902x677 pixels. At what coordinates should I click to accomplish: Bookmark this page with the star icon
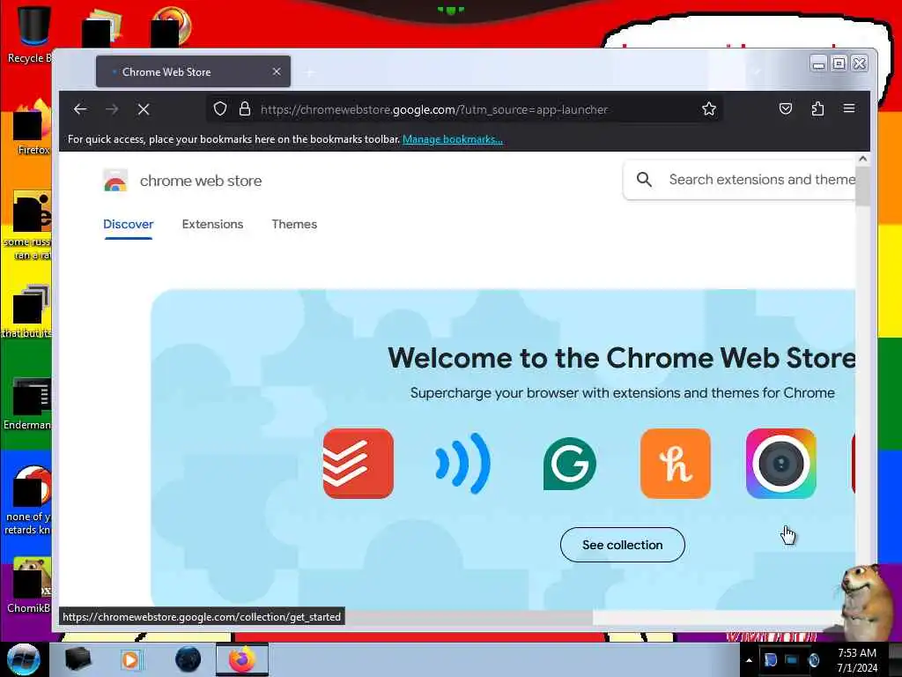tap(709, 108)
